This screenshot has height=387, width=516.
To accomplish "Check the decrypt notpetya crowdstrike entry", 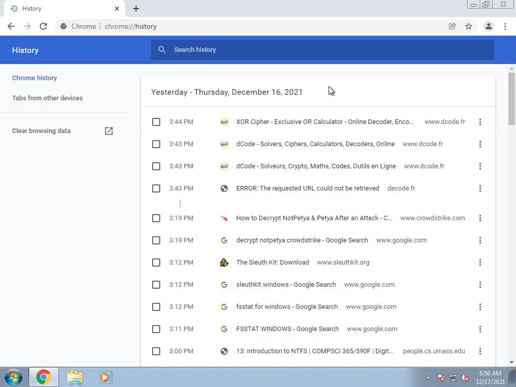I will 156,240.
